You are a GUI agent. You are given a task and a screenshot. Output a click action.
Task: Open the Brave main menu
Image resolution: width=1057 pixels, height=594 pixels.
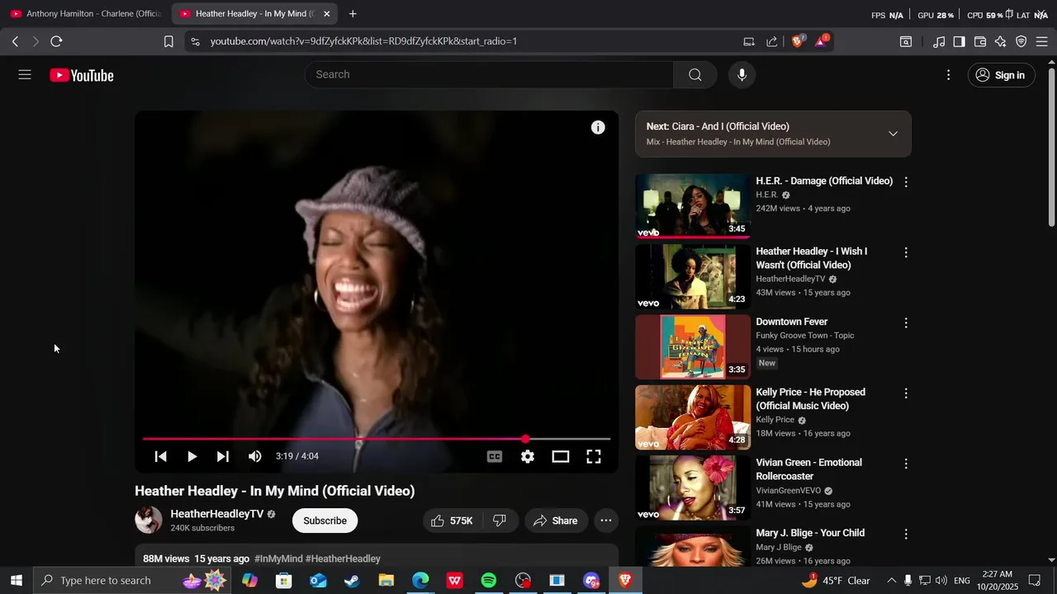(x=1042, y=41)
